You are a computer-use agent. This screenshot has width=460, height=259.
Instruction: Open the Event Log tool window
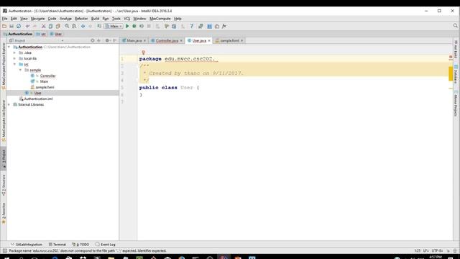[106, 245]
